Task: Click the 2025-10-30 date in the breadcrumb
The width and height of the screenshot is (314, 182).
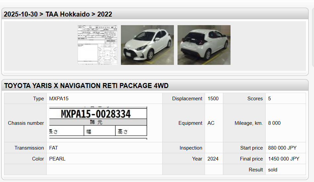Action: (x=21, y=14)
